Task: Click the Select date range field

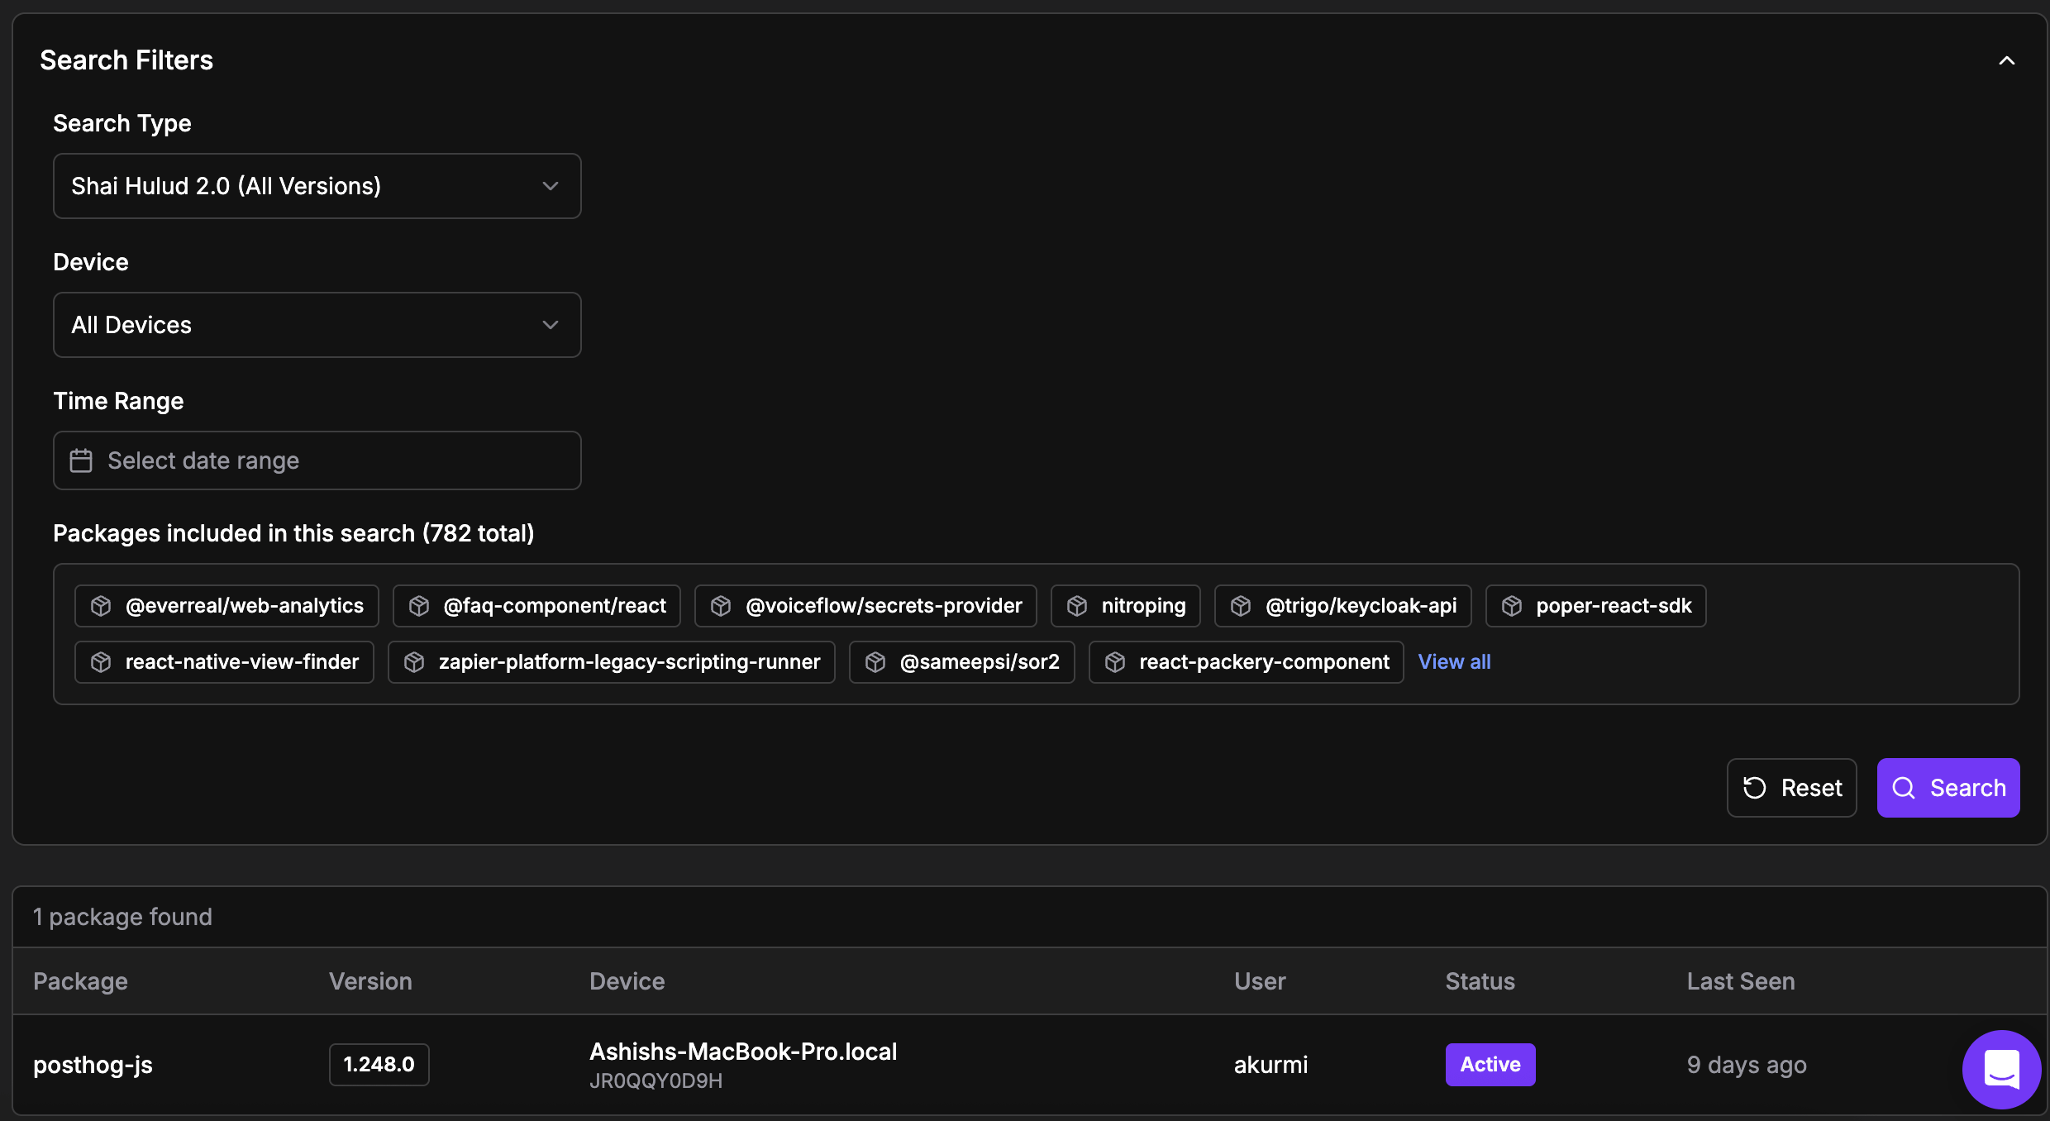Action: [x=317, y=460]
